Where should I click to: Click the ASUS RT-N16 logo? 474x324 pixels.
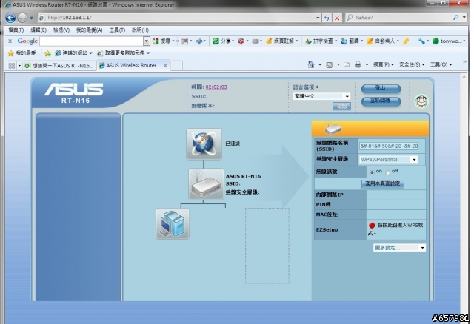tap(74, 93)
